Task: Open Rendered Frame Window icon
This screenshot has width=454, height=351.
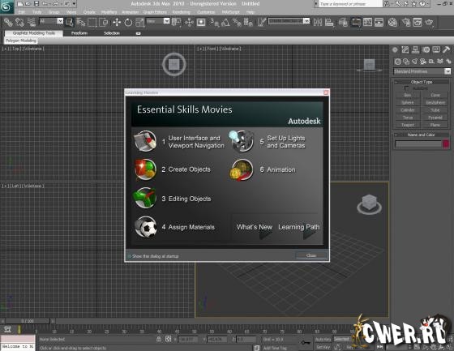Action: pos(418,23)
